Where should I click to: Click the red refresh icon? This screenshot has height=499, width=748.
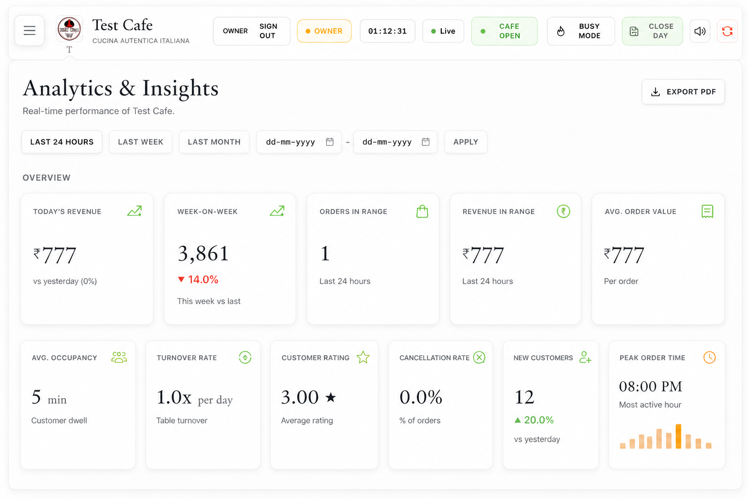pos(727,31)
